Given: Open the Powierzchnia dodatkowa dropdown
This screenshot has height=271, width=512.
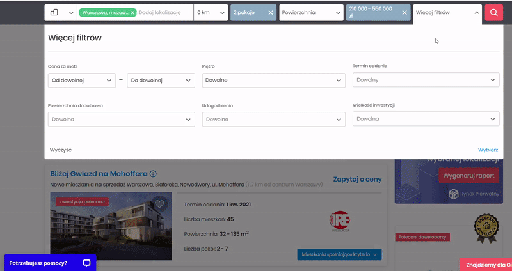Looking at the screenshot, I should pos(122,120).
